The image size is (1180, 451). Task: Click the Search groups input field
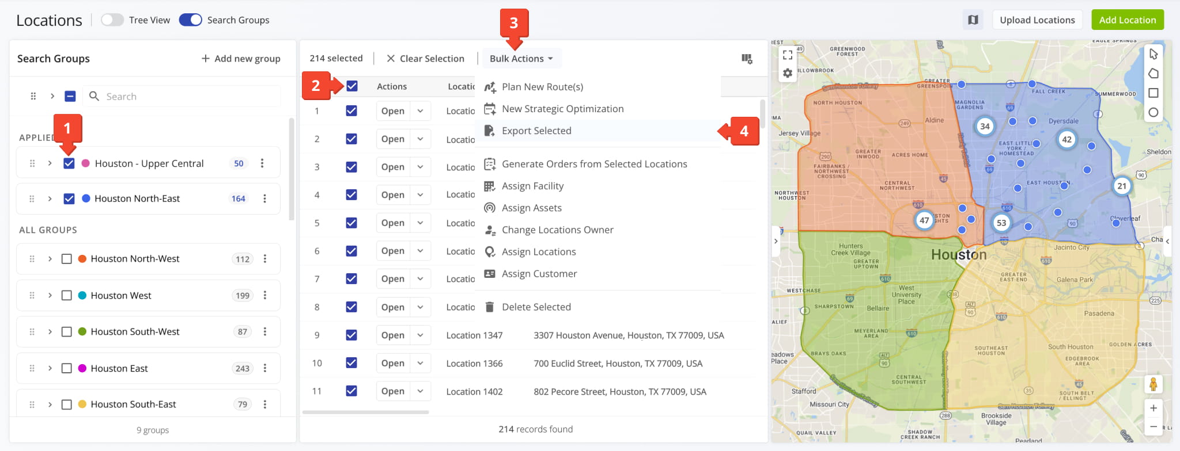[x=182, y=97]
